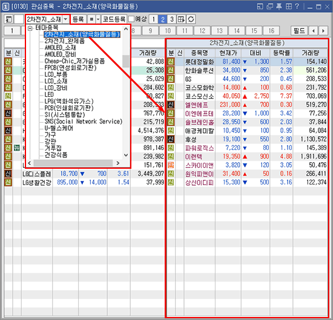Image resolution: width=333 pixels, height=320 pixels.
Task: Click the 애경케미칼 stock name
Action: pos(199,131)
